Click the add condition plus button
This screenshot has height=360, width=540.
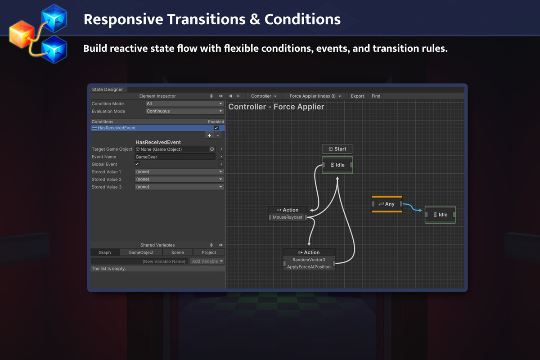[210, 135]
